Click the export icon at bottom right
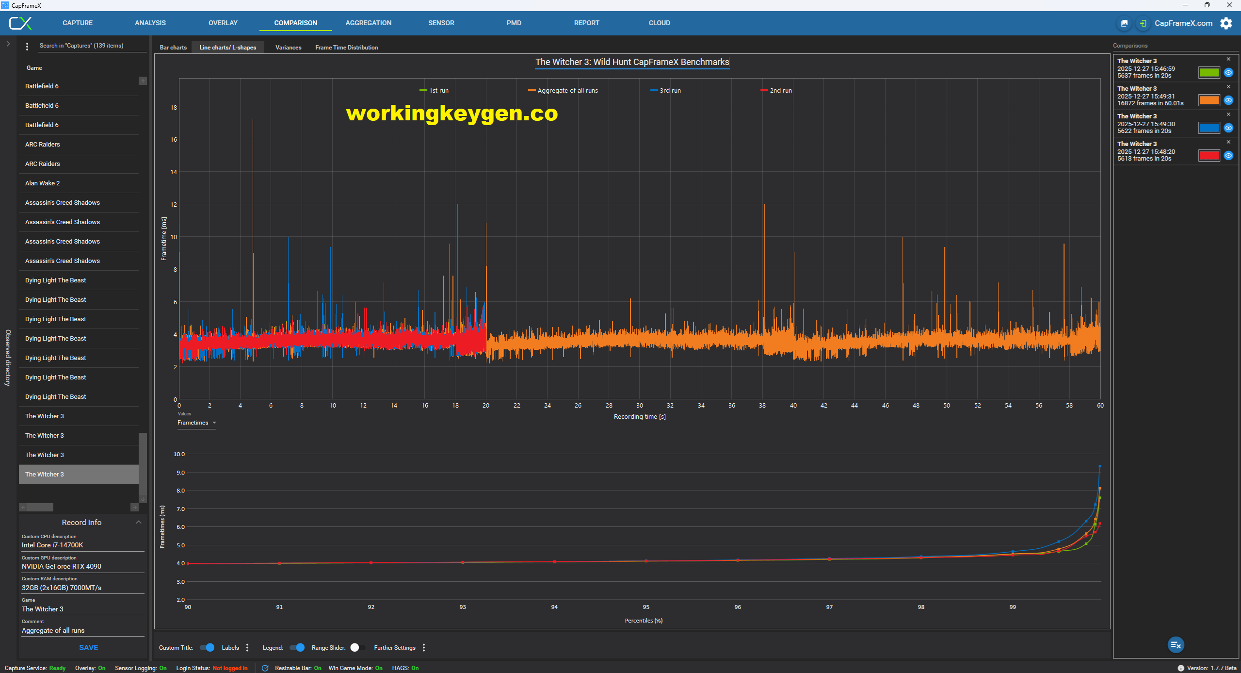The width and height of the screenshot is (1241, 673). point(1176,645)
